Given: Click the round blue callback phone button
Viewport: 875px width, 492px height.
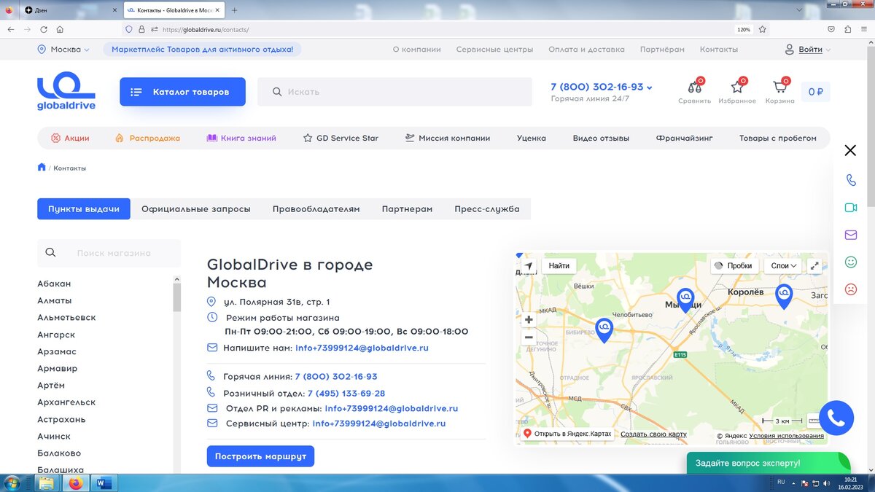Looking at the screenshot, I should pos(836,418).
